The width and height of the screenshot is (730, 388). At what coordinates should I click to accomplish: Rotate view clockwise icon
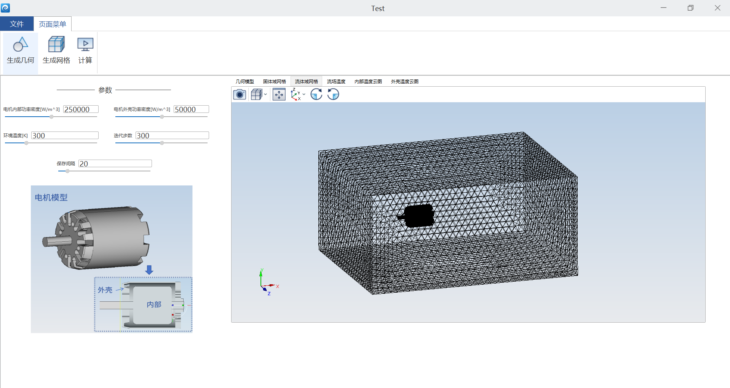(x=316, y=94)
